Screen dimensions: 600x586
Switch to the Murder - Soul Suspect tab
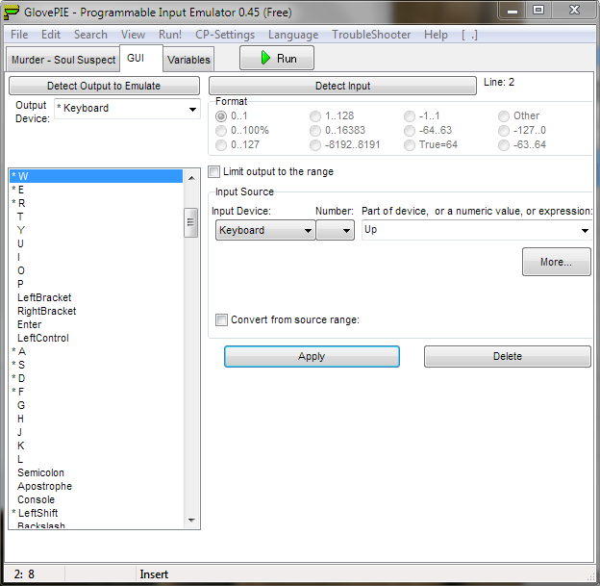63,60
